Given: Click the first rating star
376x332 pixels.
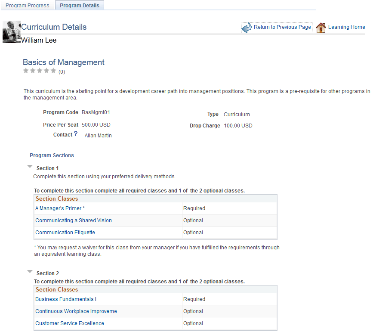Looking at the screenshot, I should [26, 71].
